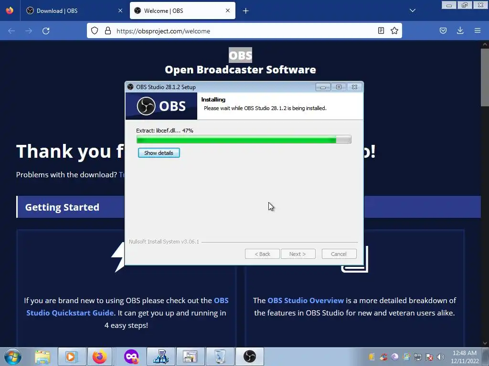Click the OBS logo in the installer header

[161, 106]
